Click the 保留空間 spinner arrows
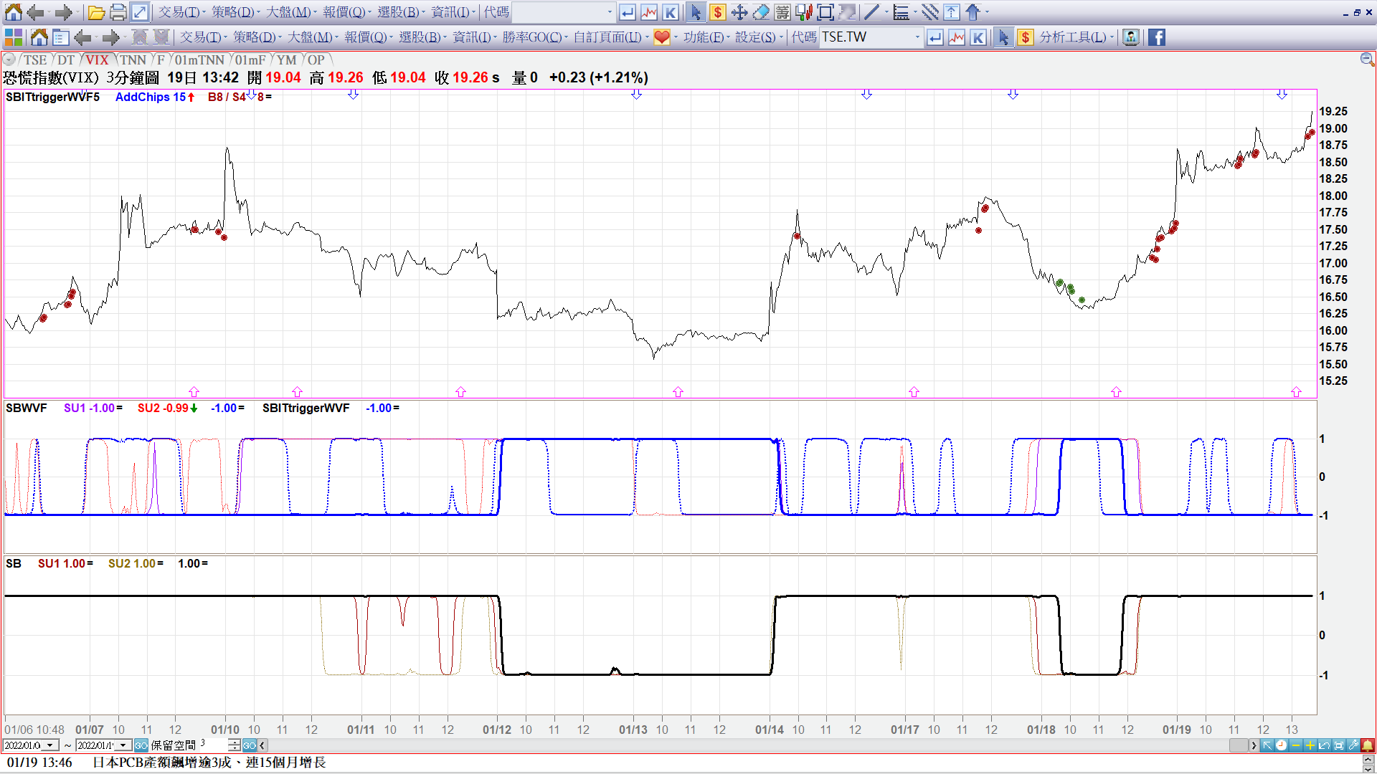1377x774 pixels. [x=234, y=745]
